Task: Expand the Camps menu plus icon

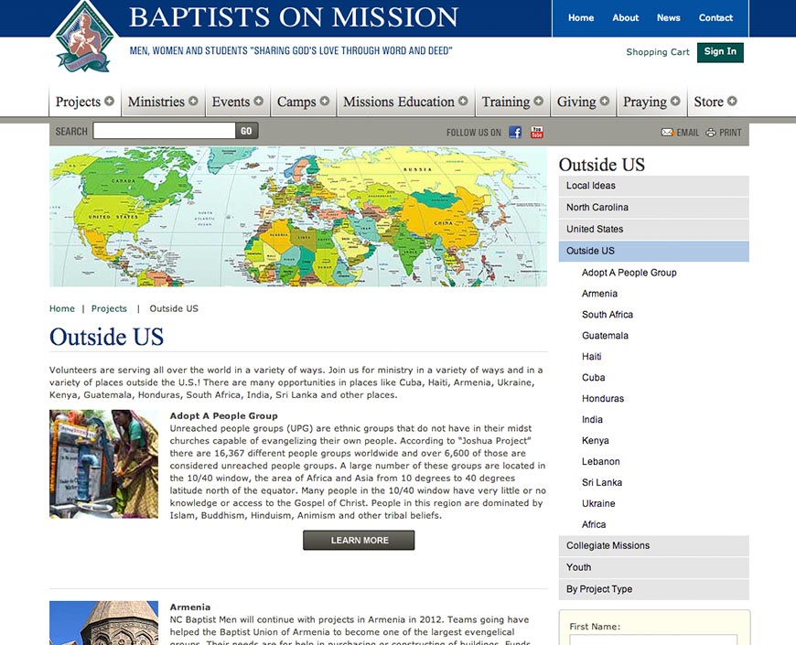Action: point(325,101)
